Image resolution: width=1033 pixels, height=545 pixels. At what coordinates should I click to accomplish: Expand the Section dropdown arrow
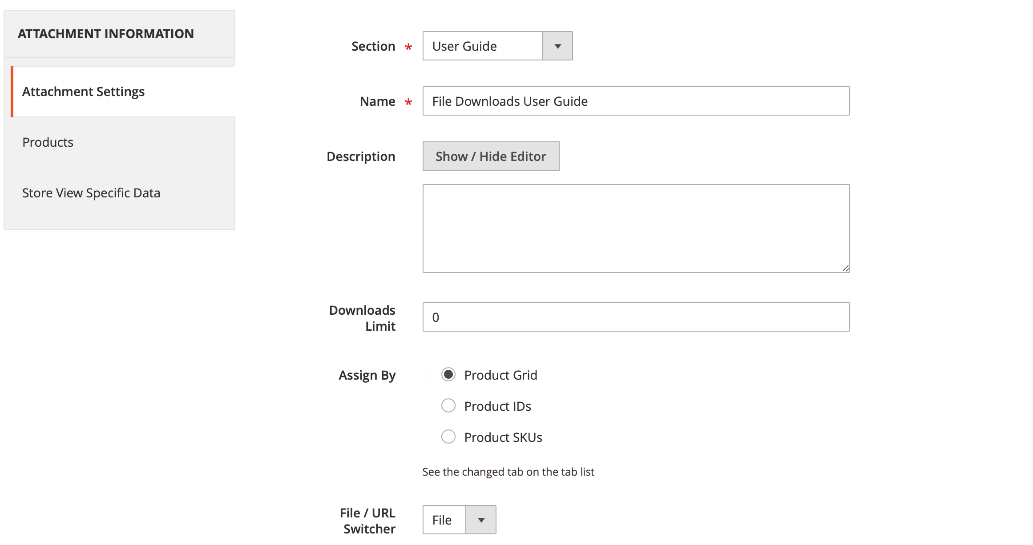557,46
